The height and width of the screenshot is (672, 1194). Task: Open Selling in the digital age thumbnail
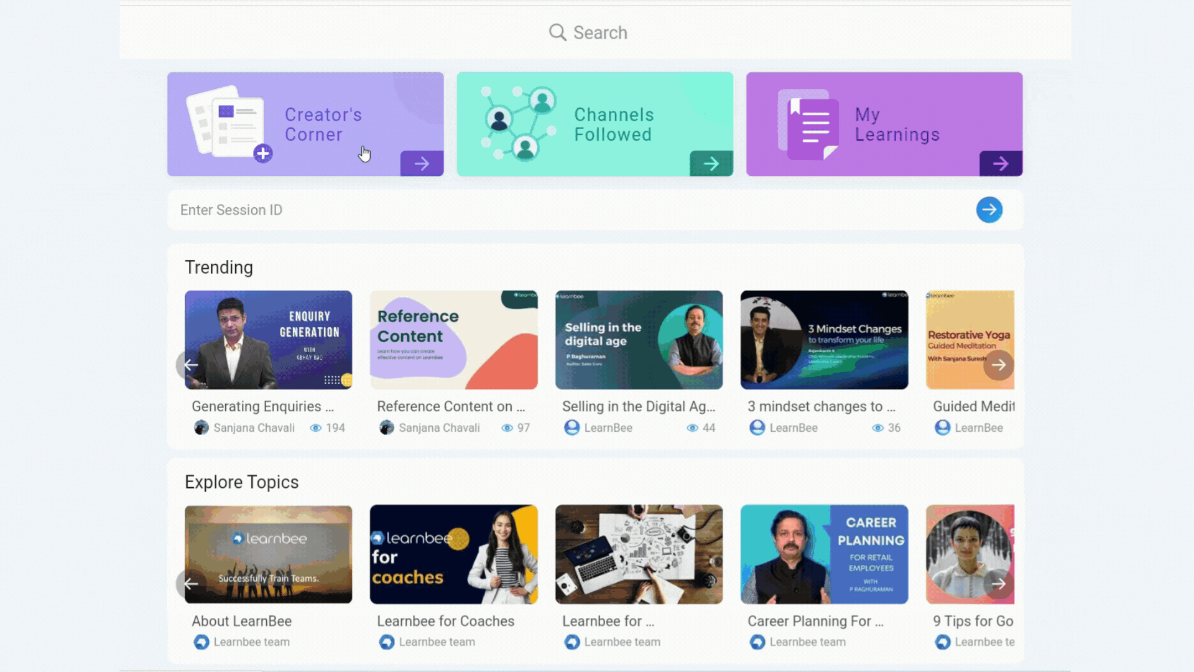[639, 340]
